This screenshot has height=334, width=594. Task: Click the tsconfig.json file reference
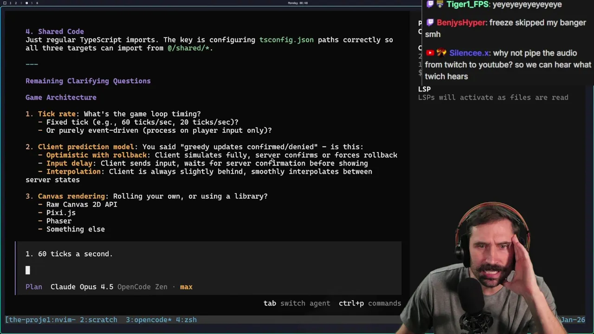click(286, 40)
